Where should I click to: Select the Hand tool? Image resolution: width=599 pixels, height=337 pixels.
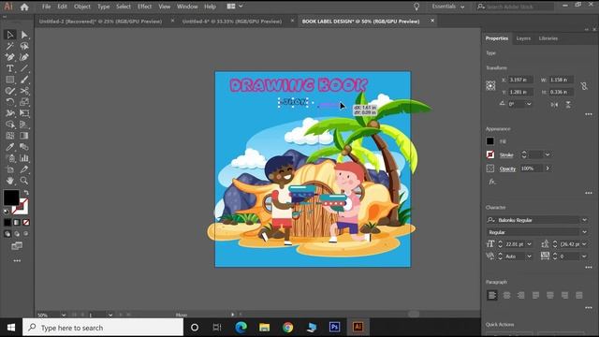coord(10,181)
